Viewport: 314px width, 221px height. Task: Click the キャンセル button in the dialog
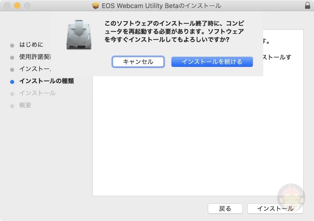pyautogui.click(x=138, y=62)
